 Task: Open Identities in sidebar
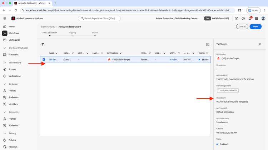pyautogui.click(x=13, y=104)
